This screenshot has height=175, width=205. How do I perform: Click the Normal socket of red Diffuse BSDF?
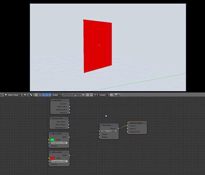[x=49, y=164]
